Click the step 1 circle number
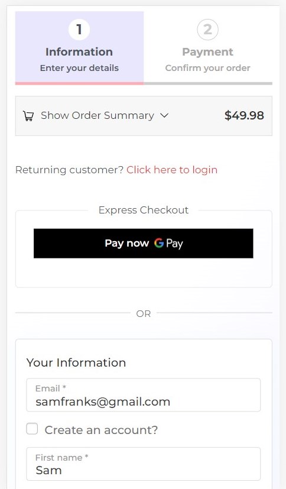 point(79,30)
